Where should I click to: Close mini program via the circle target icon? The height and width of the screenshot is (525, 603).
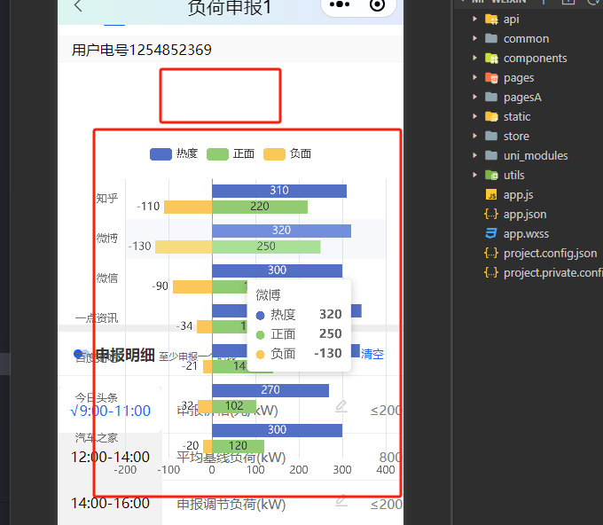[x=377, y=5]
